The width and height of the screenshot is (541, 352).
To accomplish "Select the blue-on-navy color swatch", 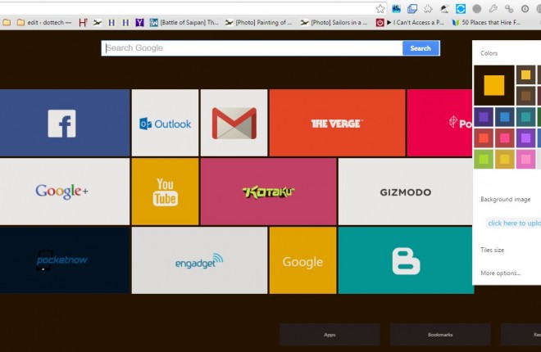I will [505, 117].
